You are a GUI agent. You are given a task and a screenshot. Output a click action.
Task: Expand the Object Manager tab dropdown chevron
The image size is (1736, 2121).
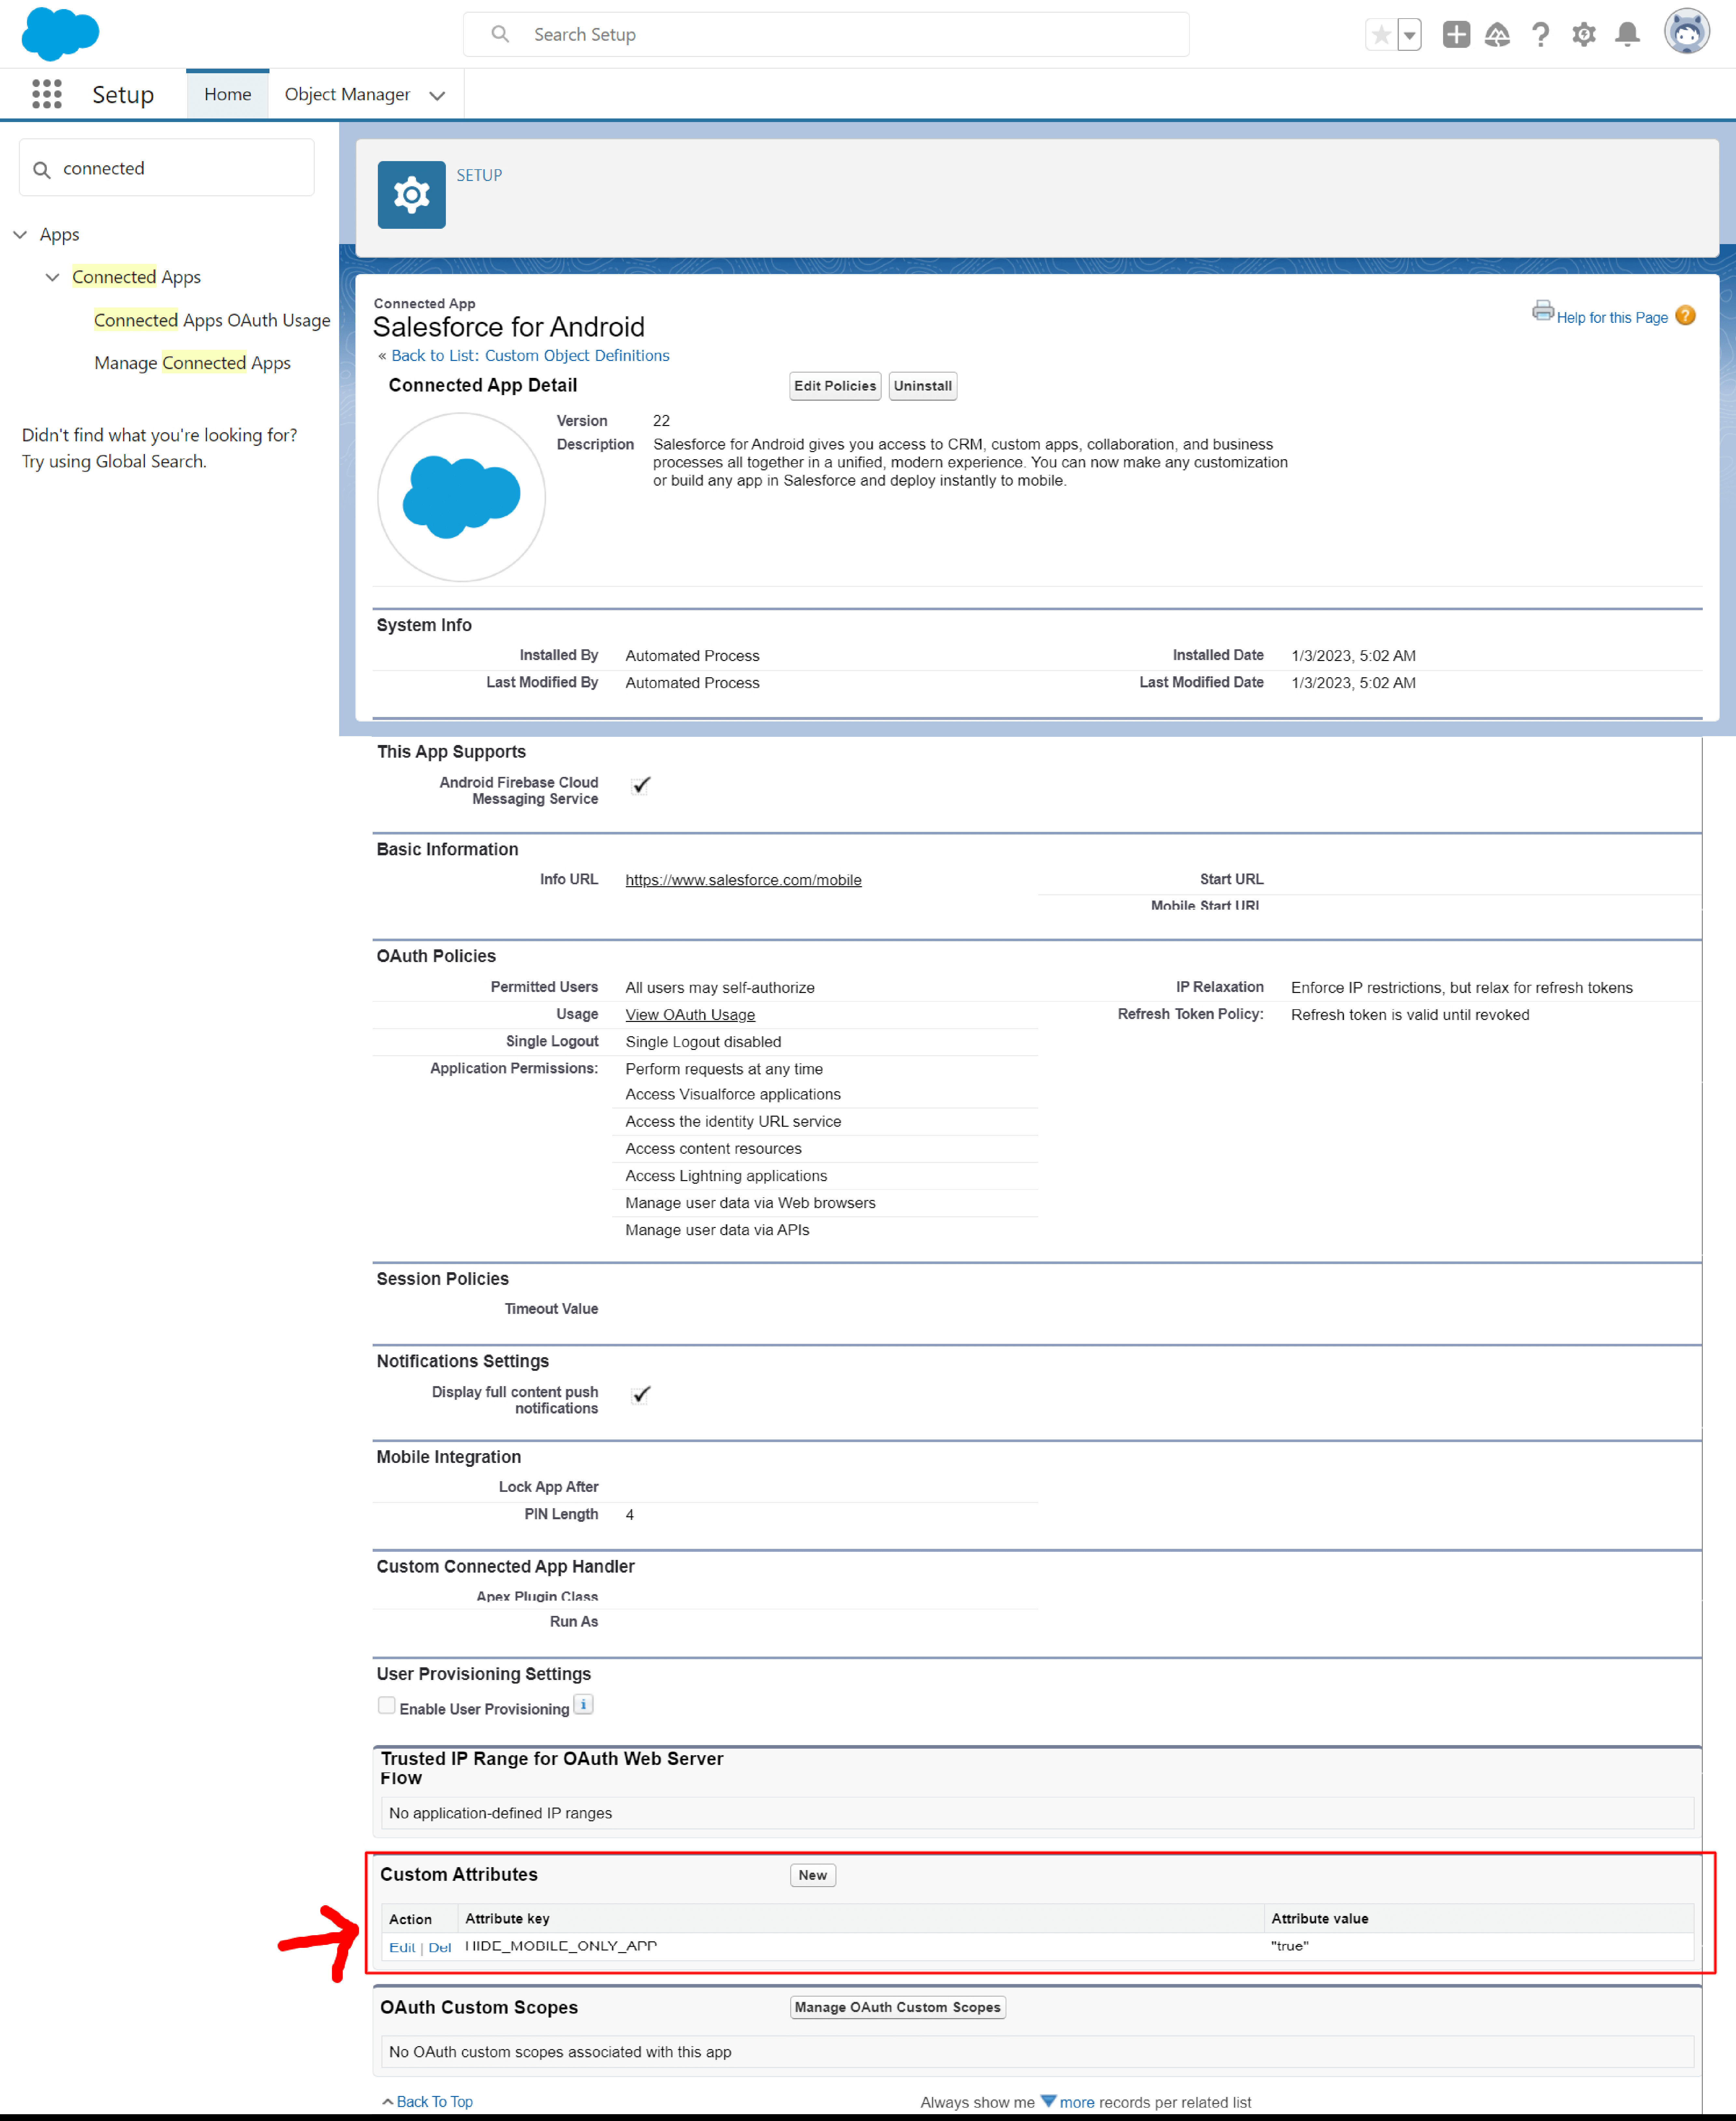tap(437, 96)
